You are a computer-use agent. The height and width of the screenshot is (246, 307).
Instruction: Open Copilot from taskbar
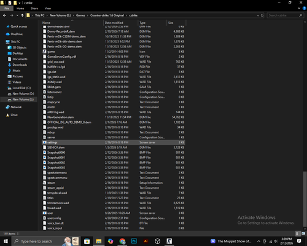[111, 241]
